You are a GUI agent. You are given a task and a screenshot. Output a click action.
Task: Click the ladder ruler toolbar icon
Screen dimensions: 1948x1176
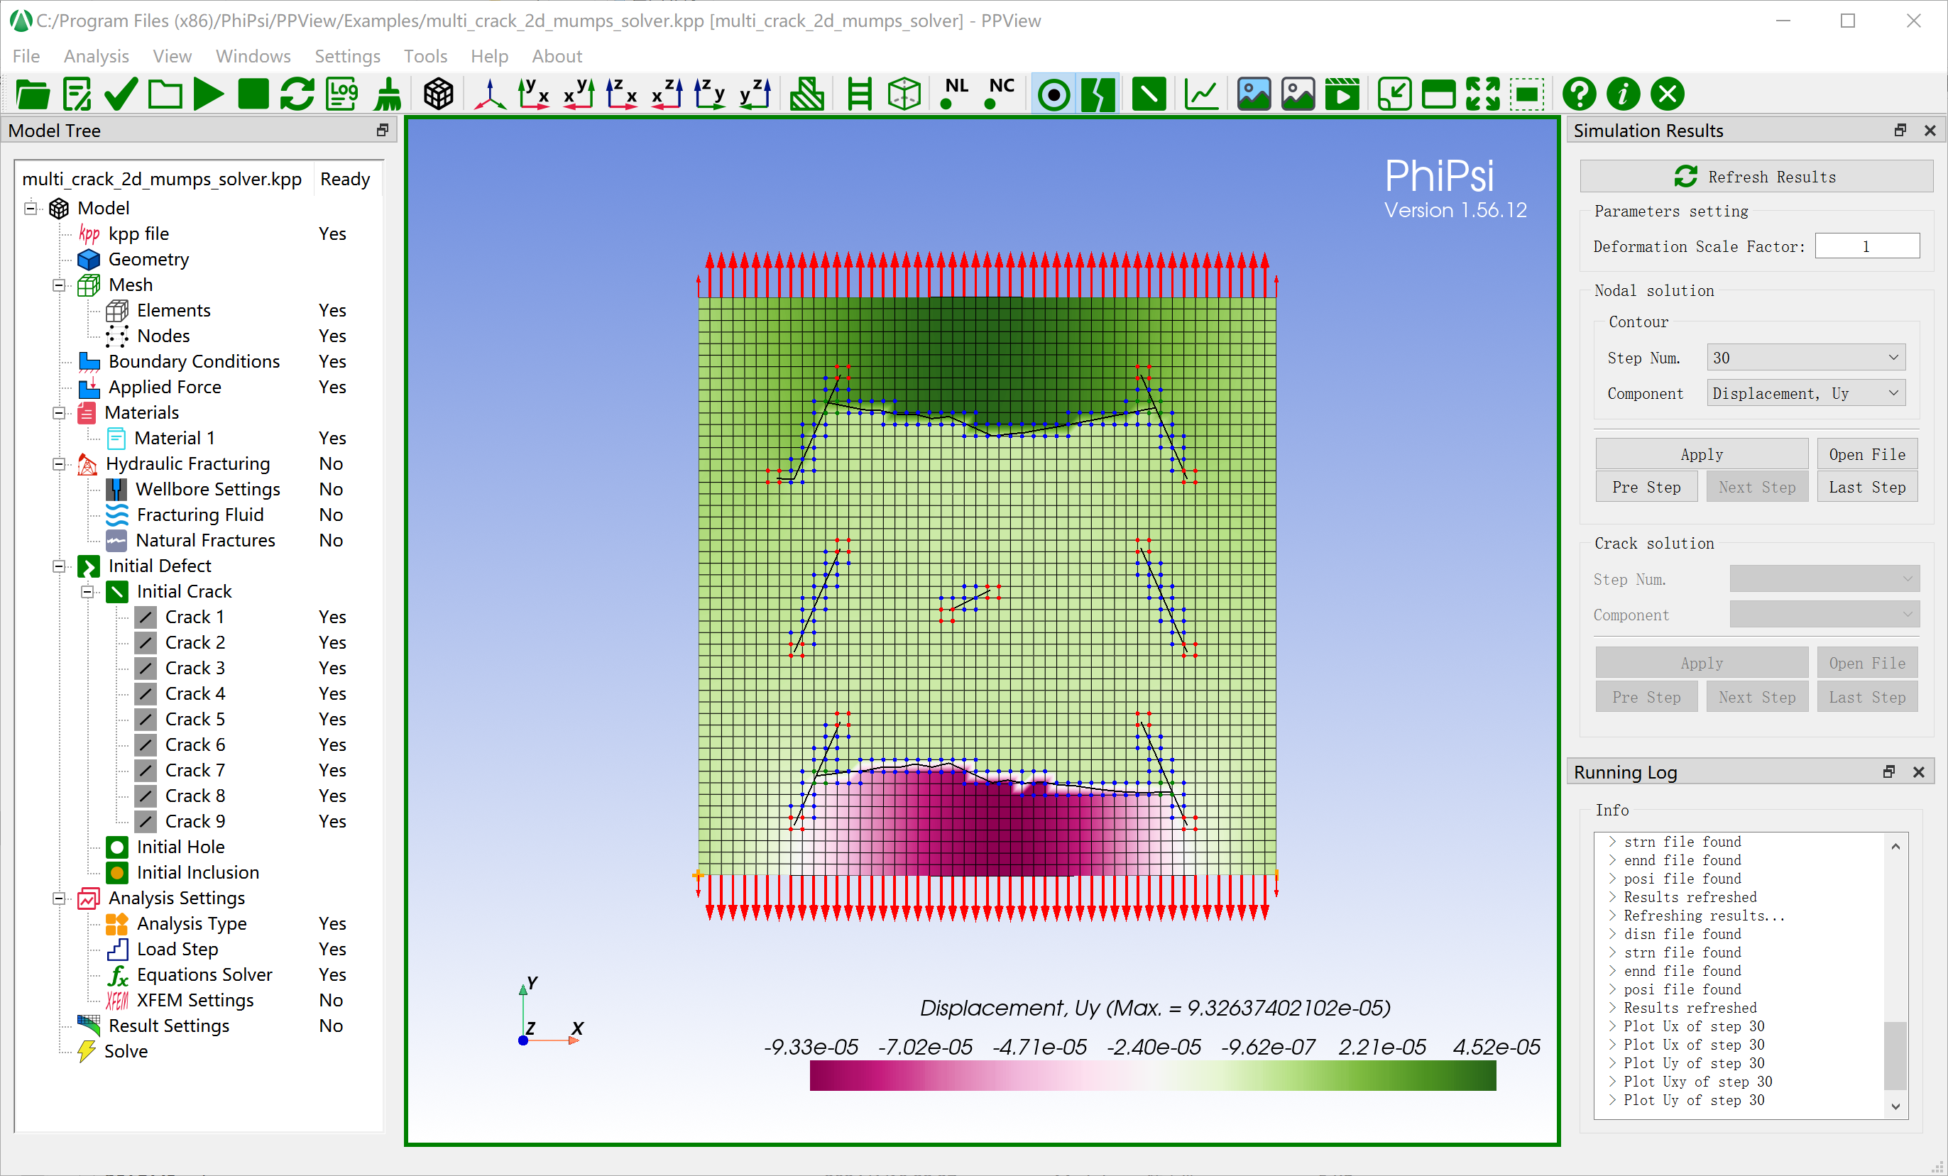858,94
